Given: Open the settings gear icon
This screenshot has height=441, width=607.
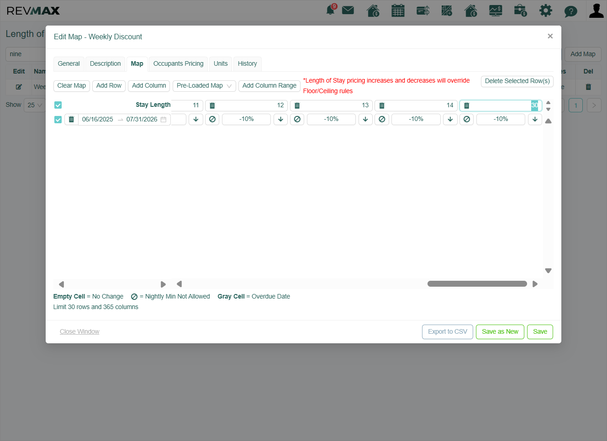Looking at the screenshot, I should pos(546,10).
